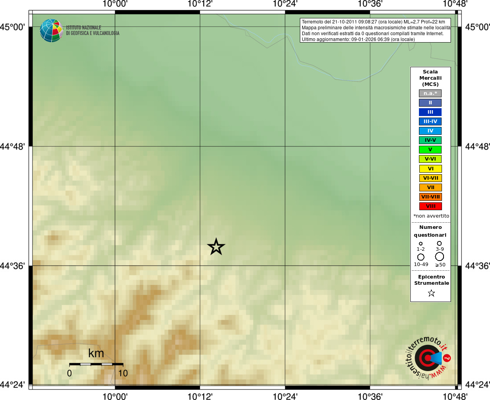The image size is (490, 400).
Task: Click the left 44°48' latitude label
Action: pos(12,146)
